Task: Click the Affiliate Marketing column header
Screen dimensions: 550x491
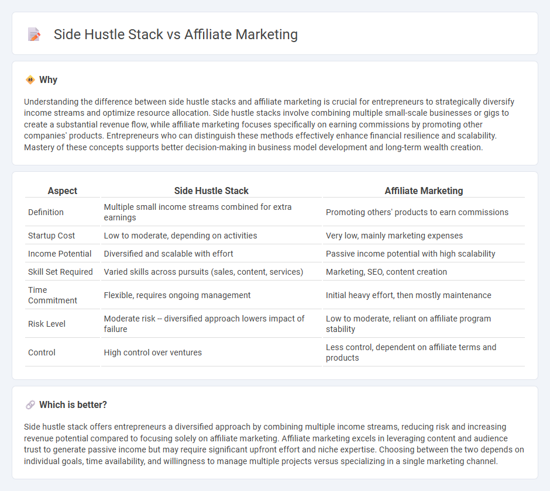Action: pos(424,191)
